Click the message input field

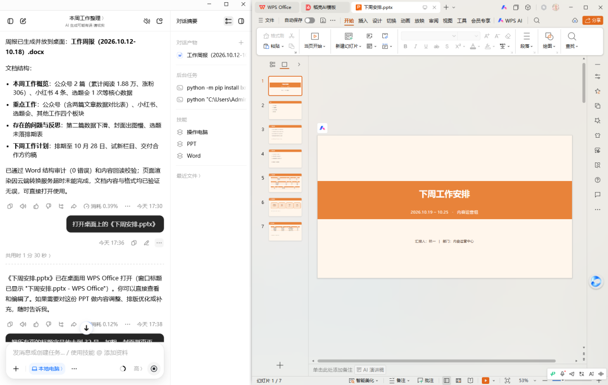point(84,353)
